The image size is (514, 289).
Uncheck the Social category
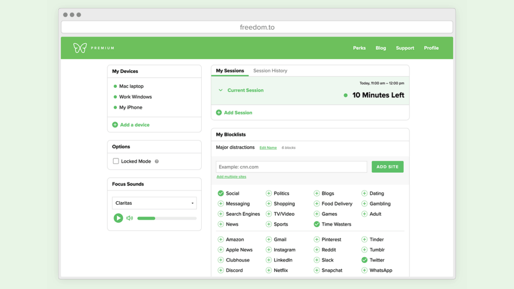coord(221,193)
